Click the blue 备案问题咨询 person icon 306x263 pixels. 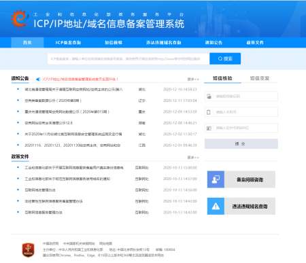(216, 179)
